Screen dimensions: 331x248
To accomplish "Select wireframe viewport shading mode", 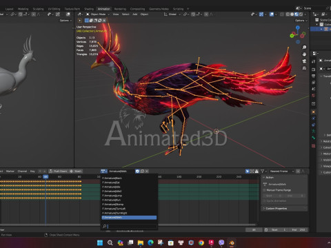I will [x=288, y=14].
